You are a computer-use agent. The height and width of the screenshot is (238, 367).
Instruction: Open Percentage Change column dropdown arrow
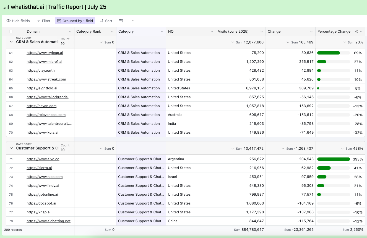tap(361, 32)
